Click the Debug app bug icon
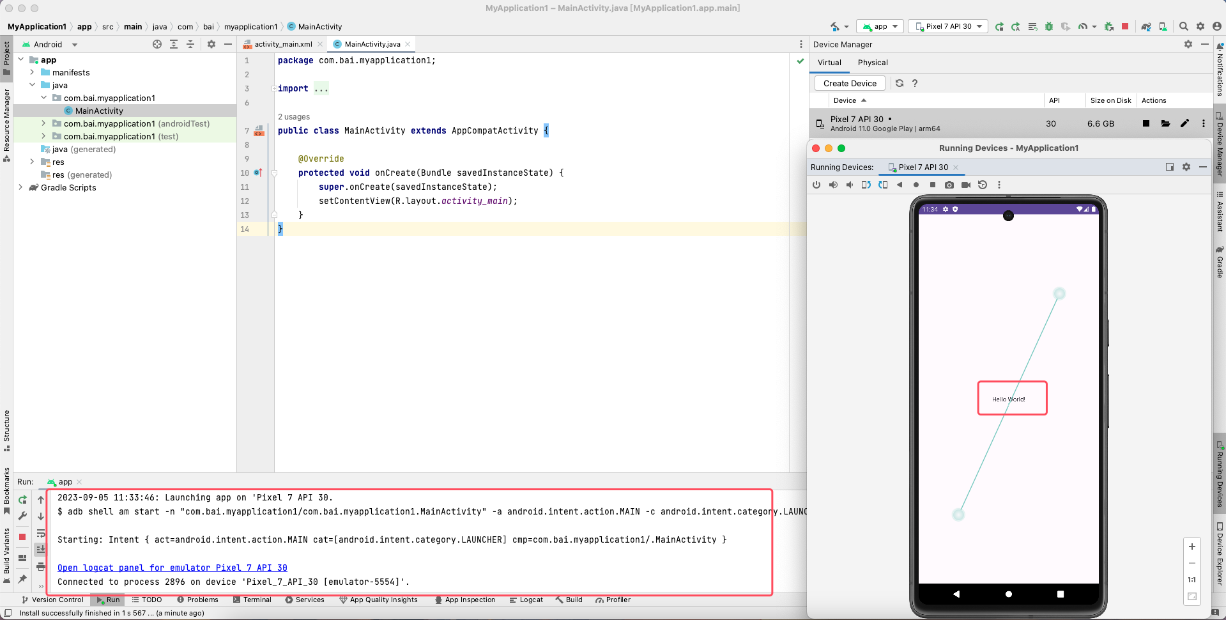This screenshot has width=1226, height=620. [1049, 26]
